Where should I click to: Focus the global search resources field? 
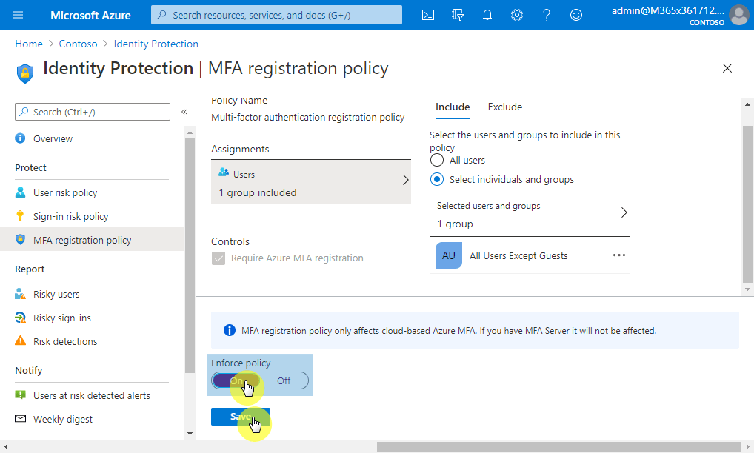pyautogui.click(x=276, y=15)
